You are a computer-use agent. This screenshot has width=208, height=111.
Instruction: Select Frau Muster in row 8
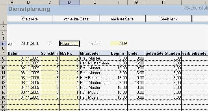95,58
